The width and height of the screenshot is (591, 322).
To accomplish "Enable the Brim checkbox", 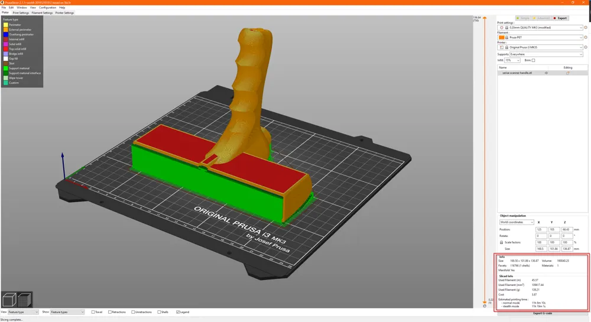I will tap(533, 60).
